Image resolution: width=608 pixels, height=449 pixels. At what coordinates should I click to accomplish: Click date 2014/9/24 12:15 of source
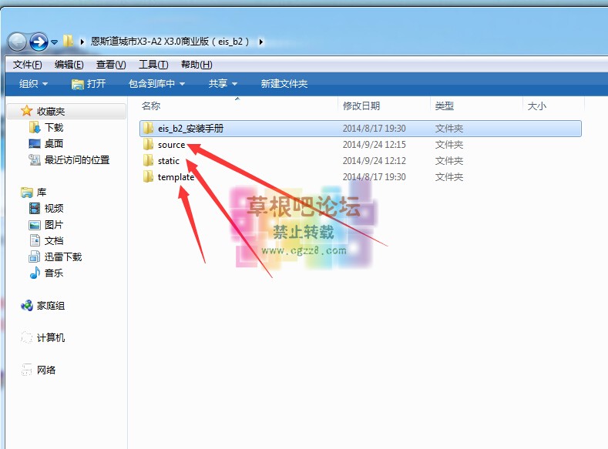(375, 145)
